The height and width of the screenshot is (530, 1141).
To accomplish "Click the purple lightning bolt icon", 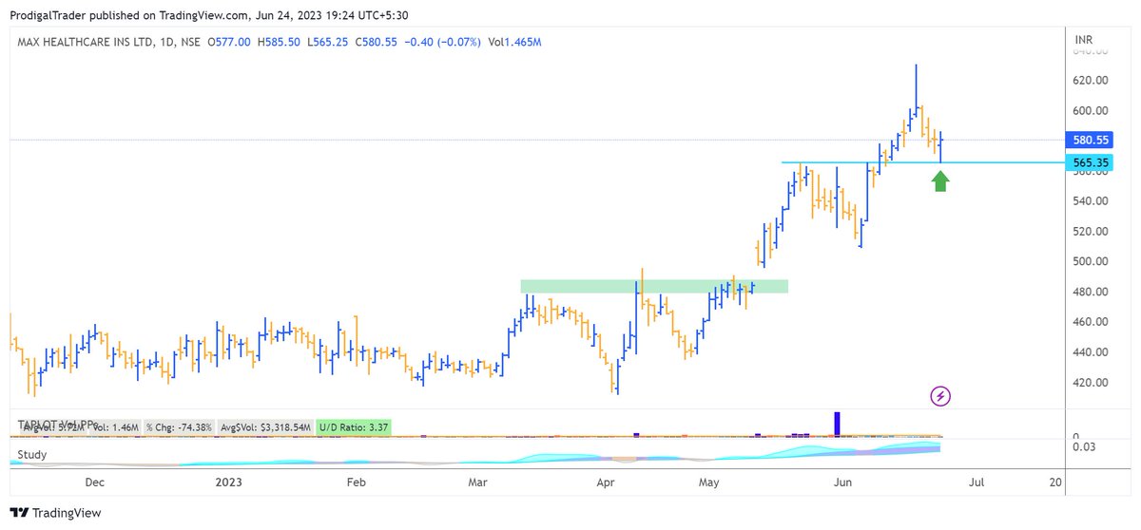I will coord(940,395).
